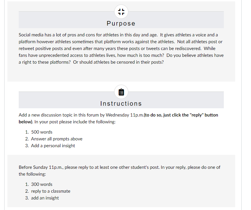251x210 pixels.
Task: Click the clipboard icon above Instructions
Action: point(121,92)
